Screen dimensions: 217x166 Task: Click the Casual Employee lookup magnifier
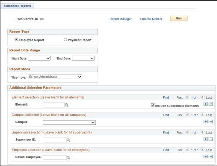[x=69, y=158]
